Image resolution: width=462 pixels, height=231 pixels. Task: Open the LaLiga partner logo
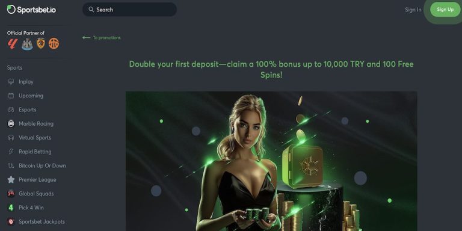13,43
